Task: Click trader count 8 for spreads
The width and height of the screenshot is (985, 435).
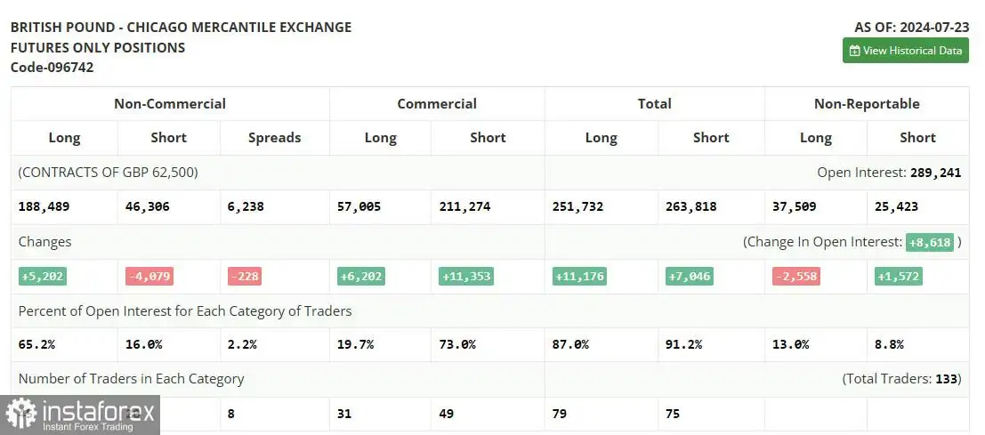Action: pyautogui.click(x=232, y=414)
